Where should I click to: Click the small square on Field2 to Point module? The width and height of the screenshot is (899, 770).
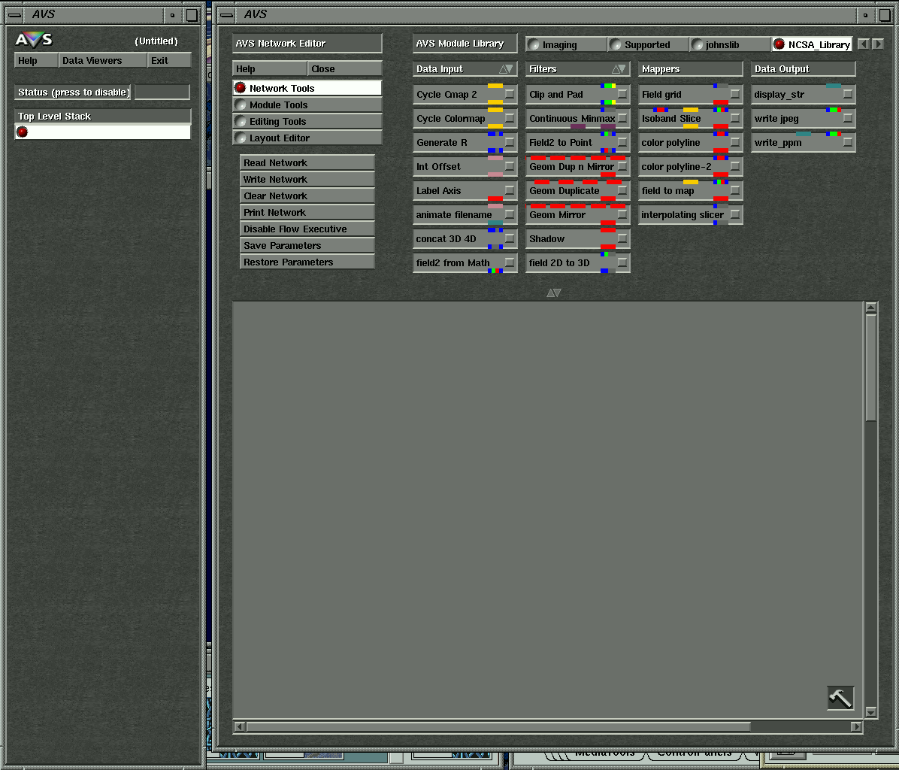pos(622,142)
